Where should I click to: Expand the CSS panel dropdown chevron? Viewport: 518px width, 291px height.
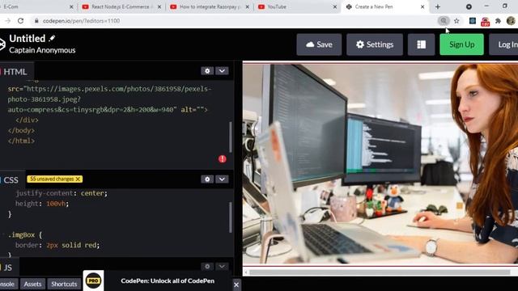[x=222, y=179]
